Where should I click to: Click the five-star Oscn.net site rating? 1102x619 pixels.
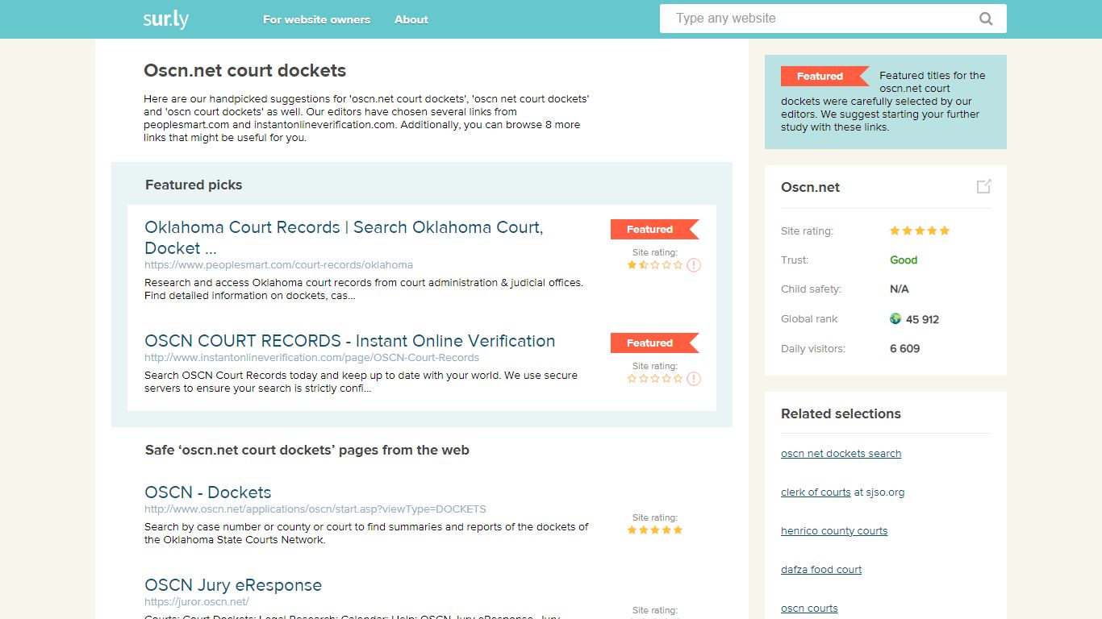920,231
